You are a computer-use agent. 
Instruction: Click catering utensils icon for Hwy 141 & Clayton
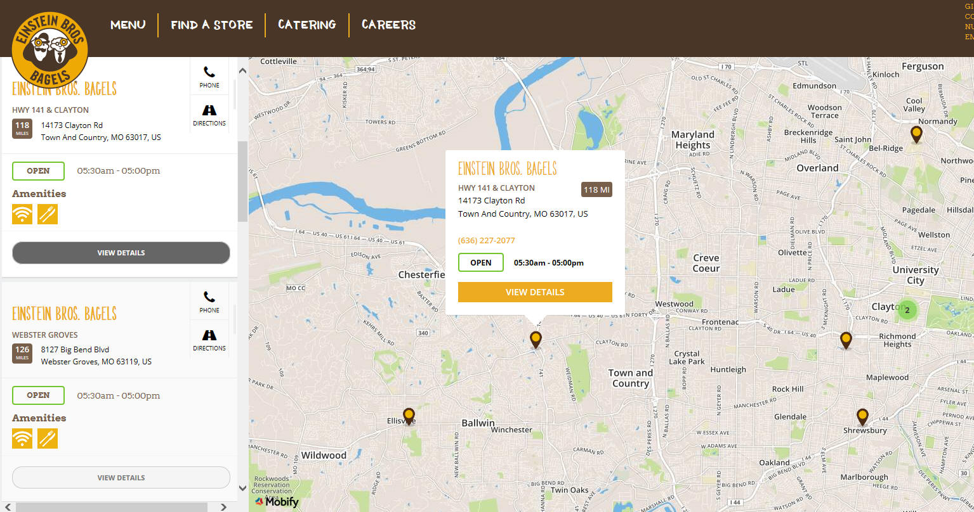tap(48, 214)
